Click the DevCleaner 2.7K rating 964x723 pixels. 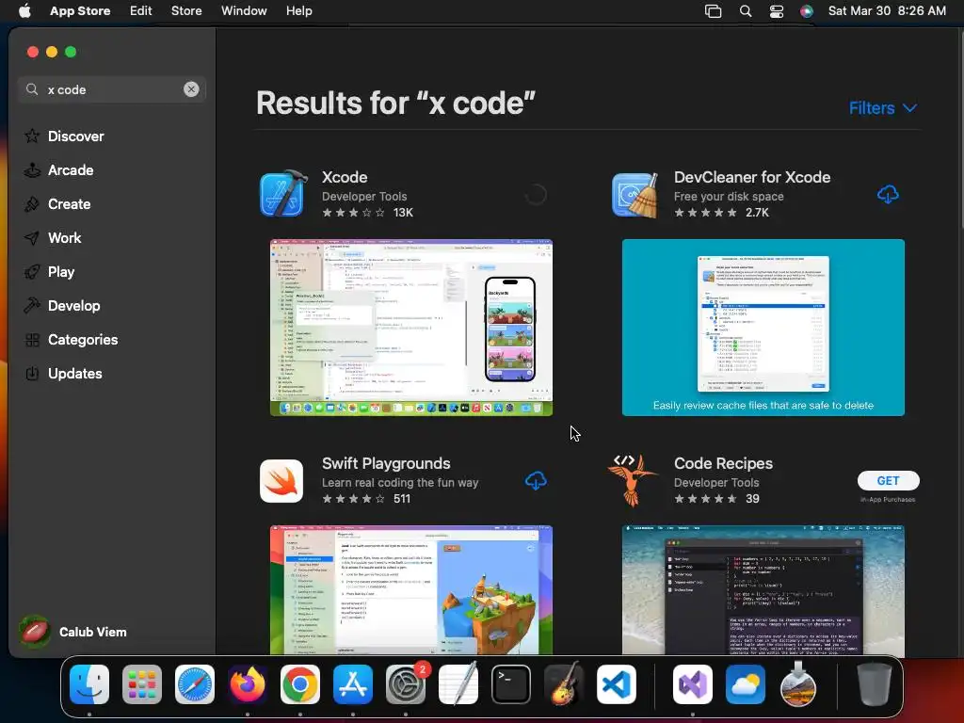tap(721, 213)
